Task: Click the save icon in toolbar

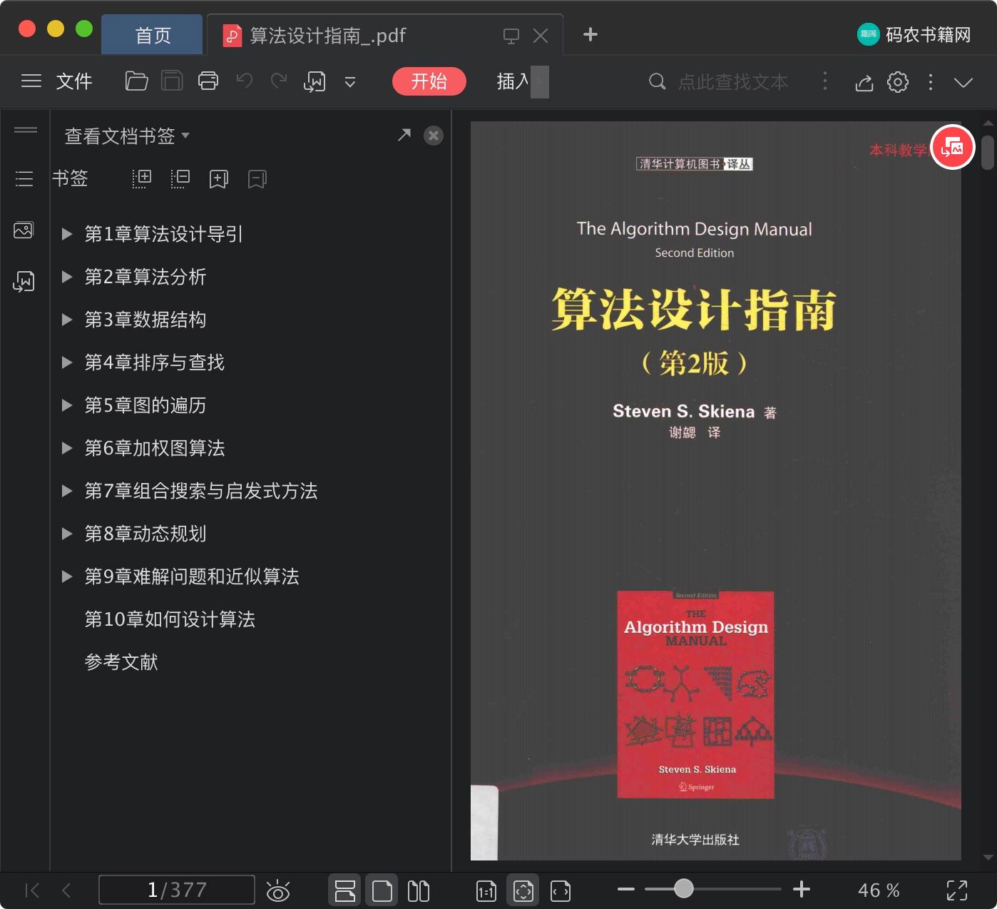Action: pyautogui.click(x=172, y=81)
